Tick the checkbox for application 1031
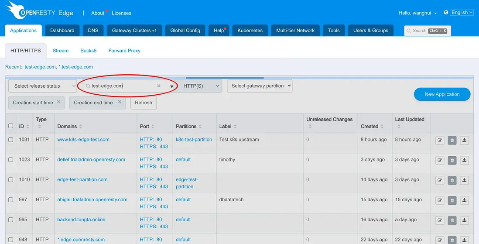This screenshot has height=244, width=479. pyautogui.click(x=11, y=140)
